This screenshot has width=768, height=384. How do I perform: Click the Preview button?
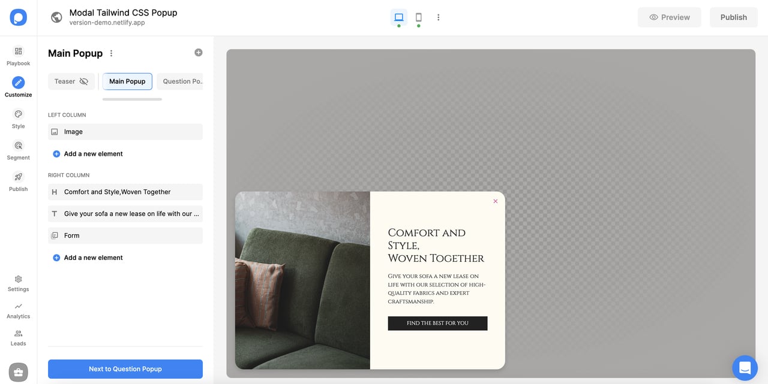pos(669,17)
